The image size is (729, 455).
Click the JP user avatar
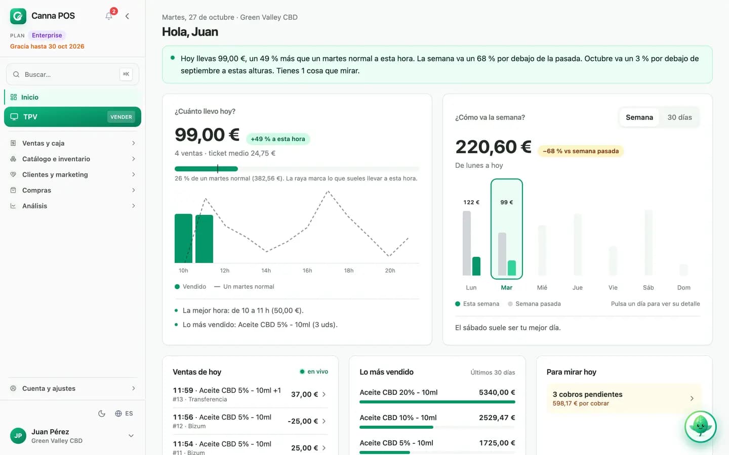18,436
